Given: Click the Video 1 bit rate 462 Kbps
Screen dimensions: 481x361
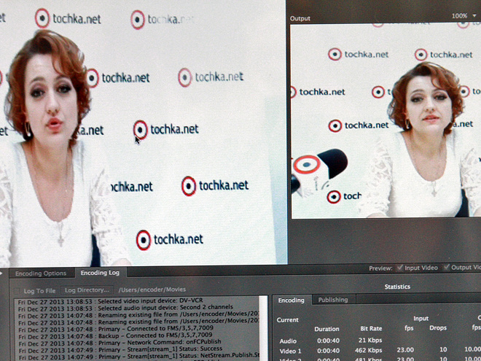Looking at the screenshot, I should (x=368, y=350).
